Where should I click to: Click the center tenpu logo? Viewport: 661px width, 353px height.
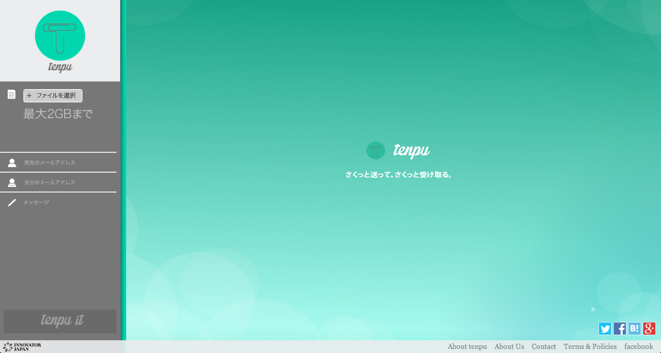point(398,150)
